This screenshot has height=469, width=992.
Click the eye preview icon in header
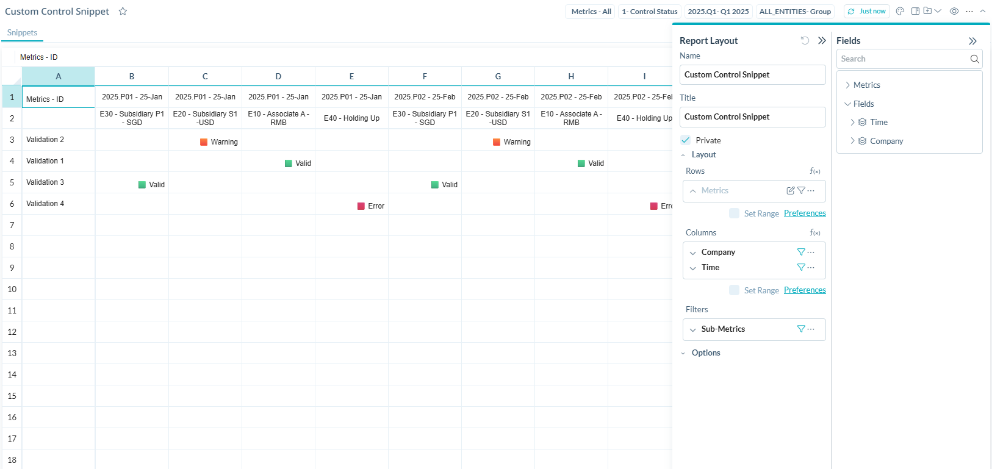[954, 12]
